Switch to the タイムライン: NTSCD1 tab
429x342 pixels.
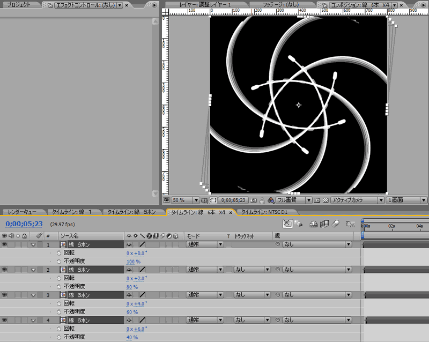264,212
